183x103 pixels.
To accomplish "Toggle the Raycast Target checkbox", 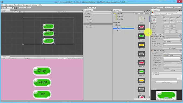I will click(x=164, y=43).
